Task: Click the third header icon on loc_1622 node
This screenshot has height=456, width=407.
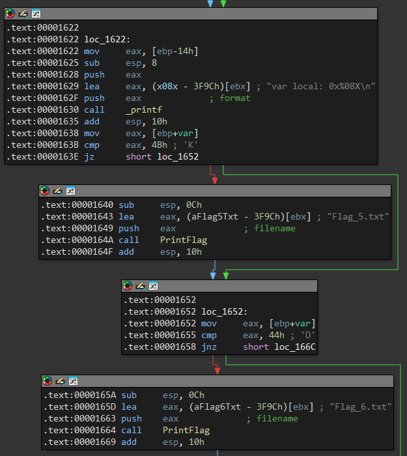Action: pyautogui.click(x=36, y=14)
